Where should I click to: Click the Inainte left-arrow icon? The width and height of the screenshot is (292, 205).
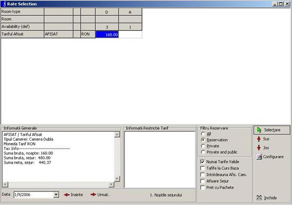(66, 195)
